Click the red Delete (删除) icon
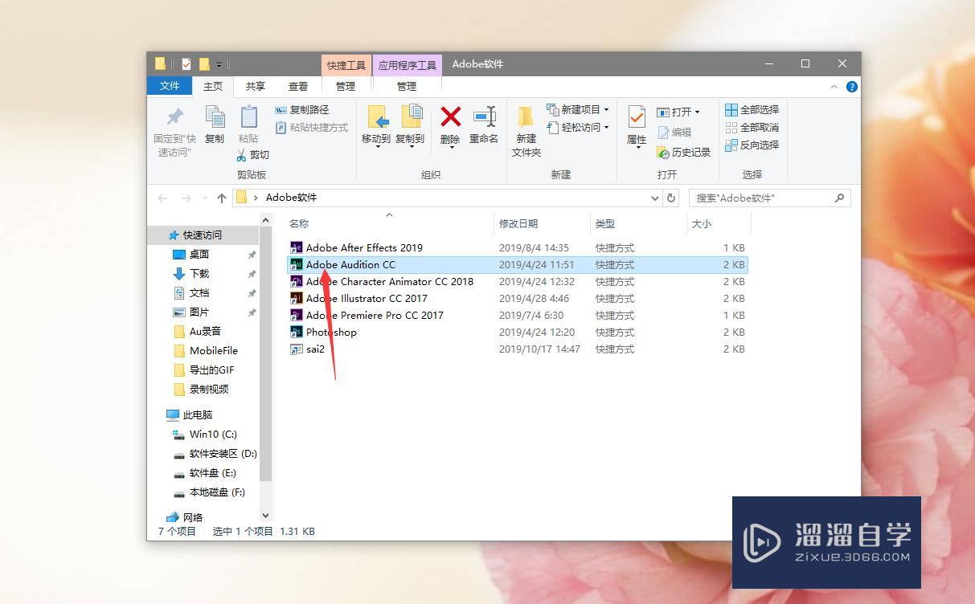The width and height of the screenshot is (975, 604). [451, 117]
